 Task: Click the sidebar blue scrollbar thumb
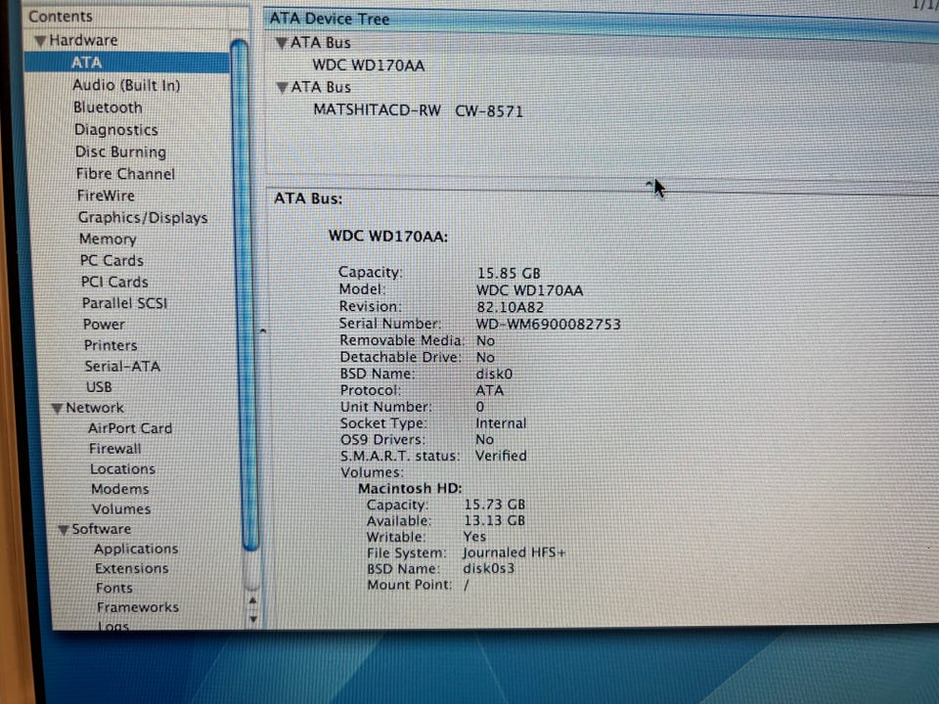[x=244, y=293]
